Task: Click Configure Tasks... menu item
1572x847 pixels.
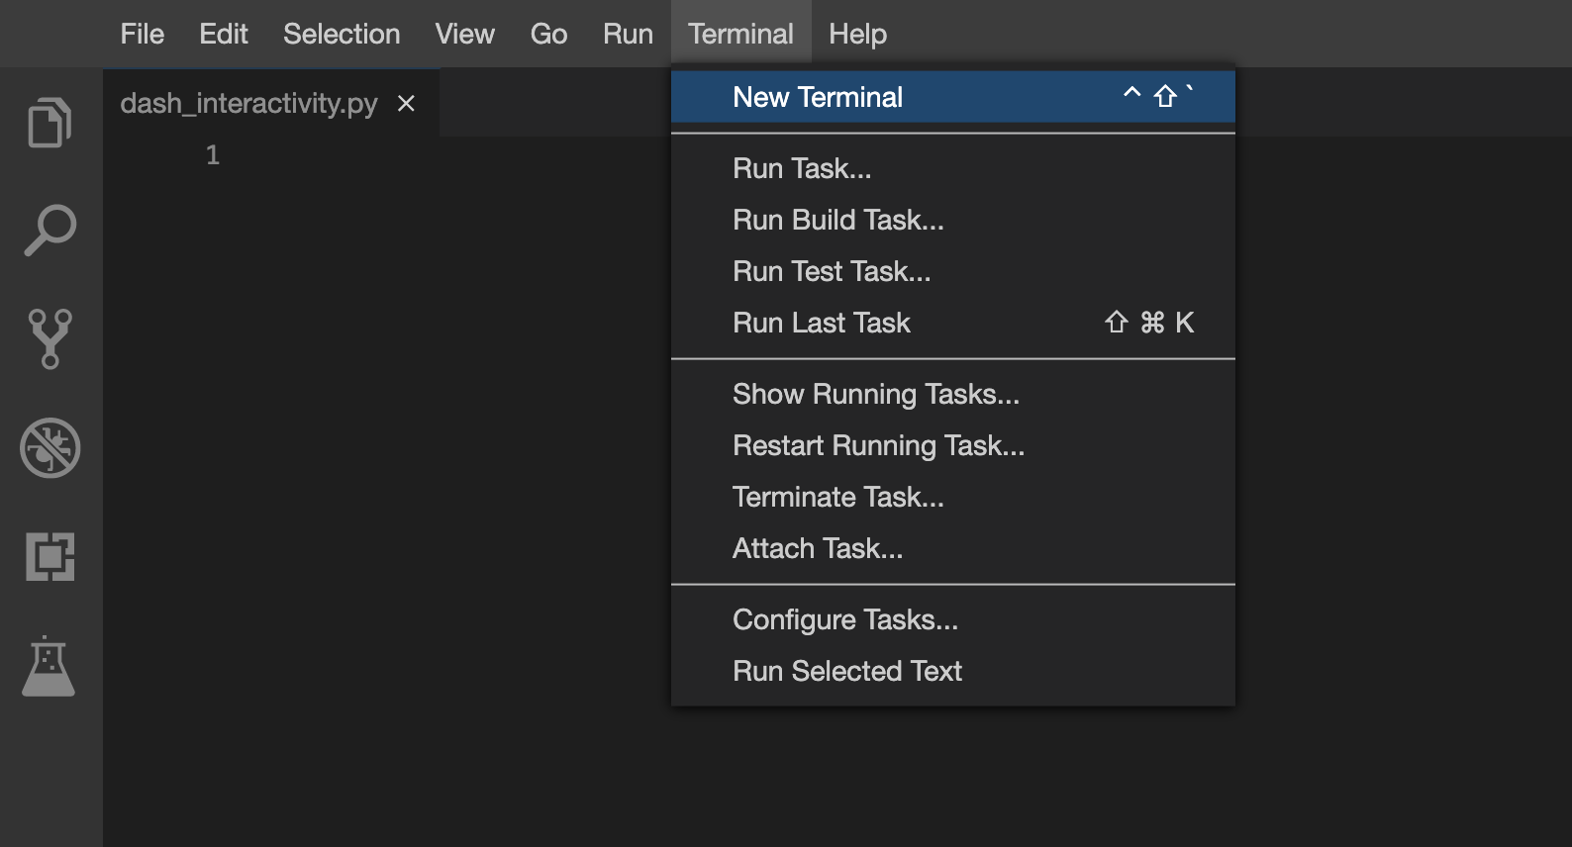Action: [844, 619]
